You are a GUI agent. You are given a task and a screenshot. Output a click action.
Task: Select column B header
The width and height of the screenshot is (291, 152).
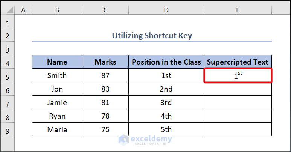pyautogui.click(x=57, y=11)
